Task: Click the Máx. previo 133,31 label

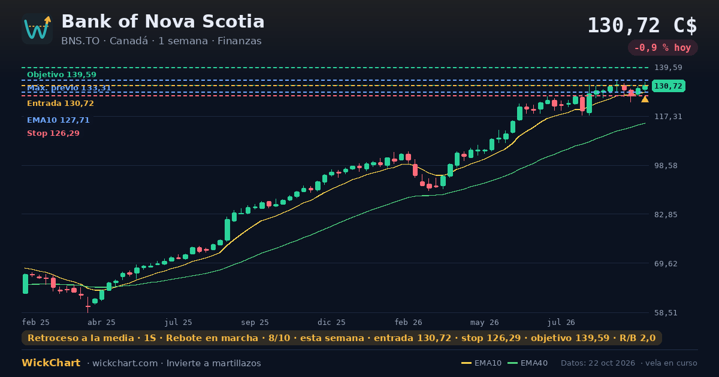Action: [69, 88]
